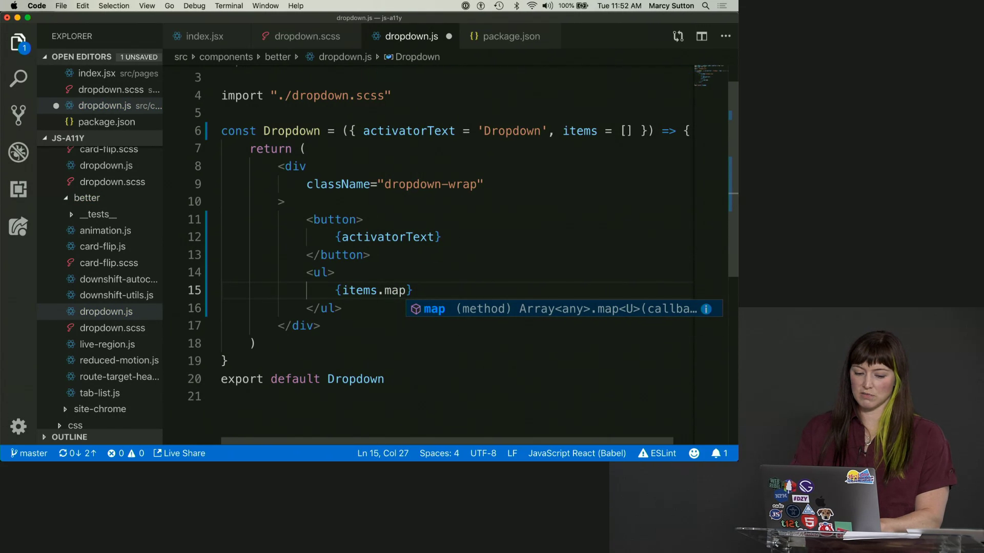
Task: Open Live Share activity bar icon
Action: pyautogui.click(x=18, y=226)
